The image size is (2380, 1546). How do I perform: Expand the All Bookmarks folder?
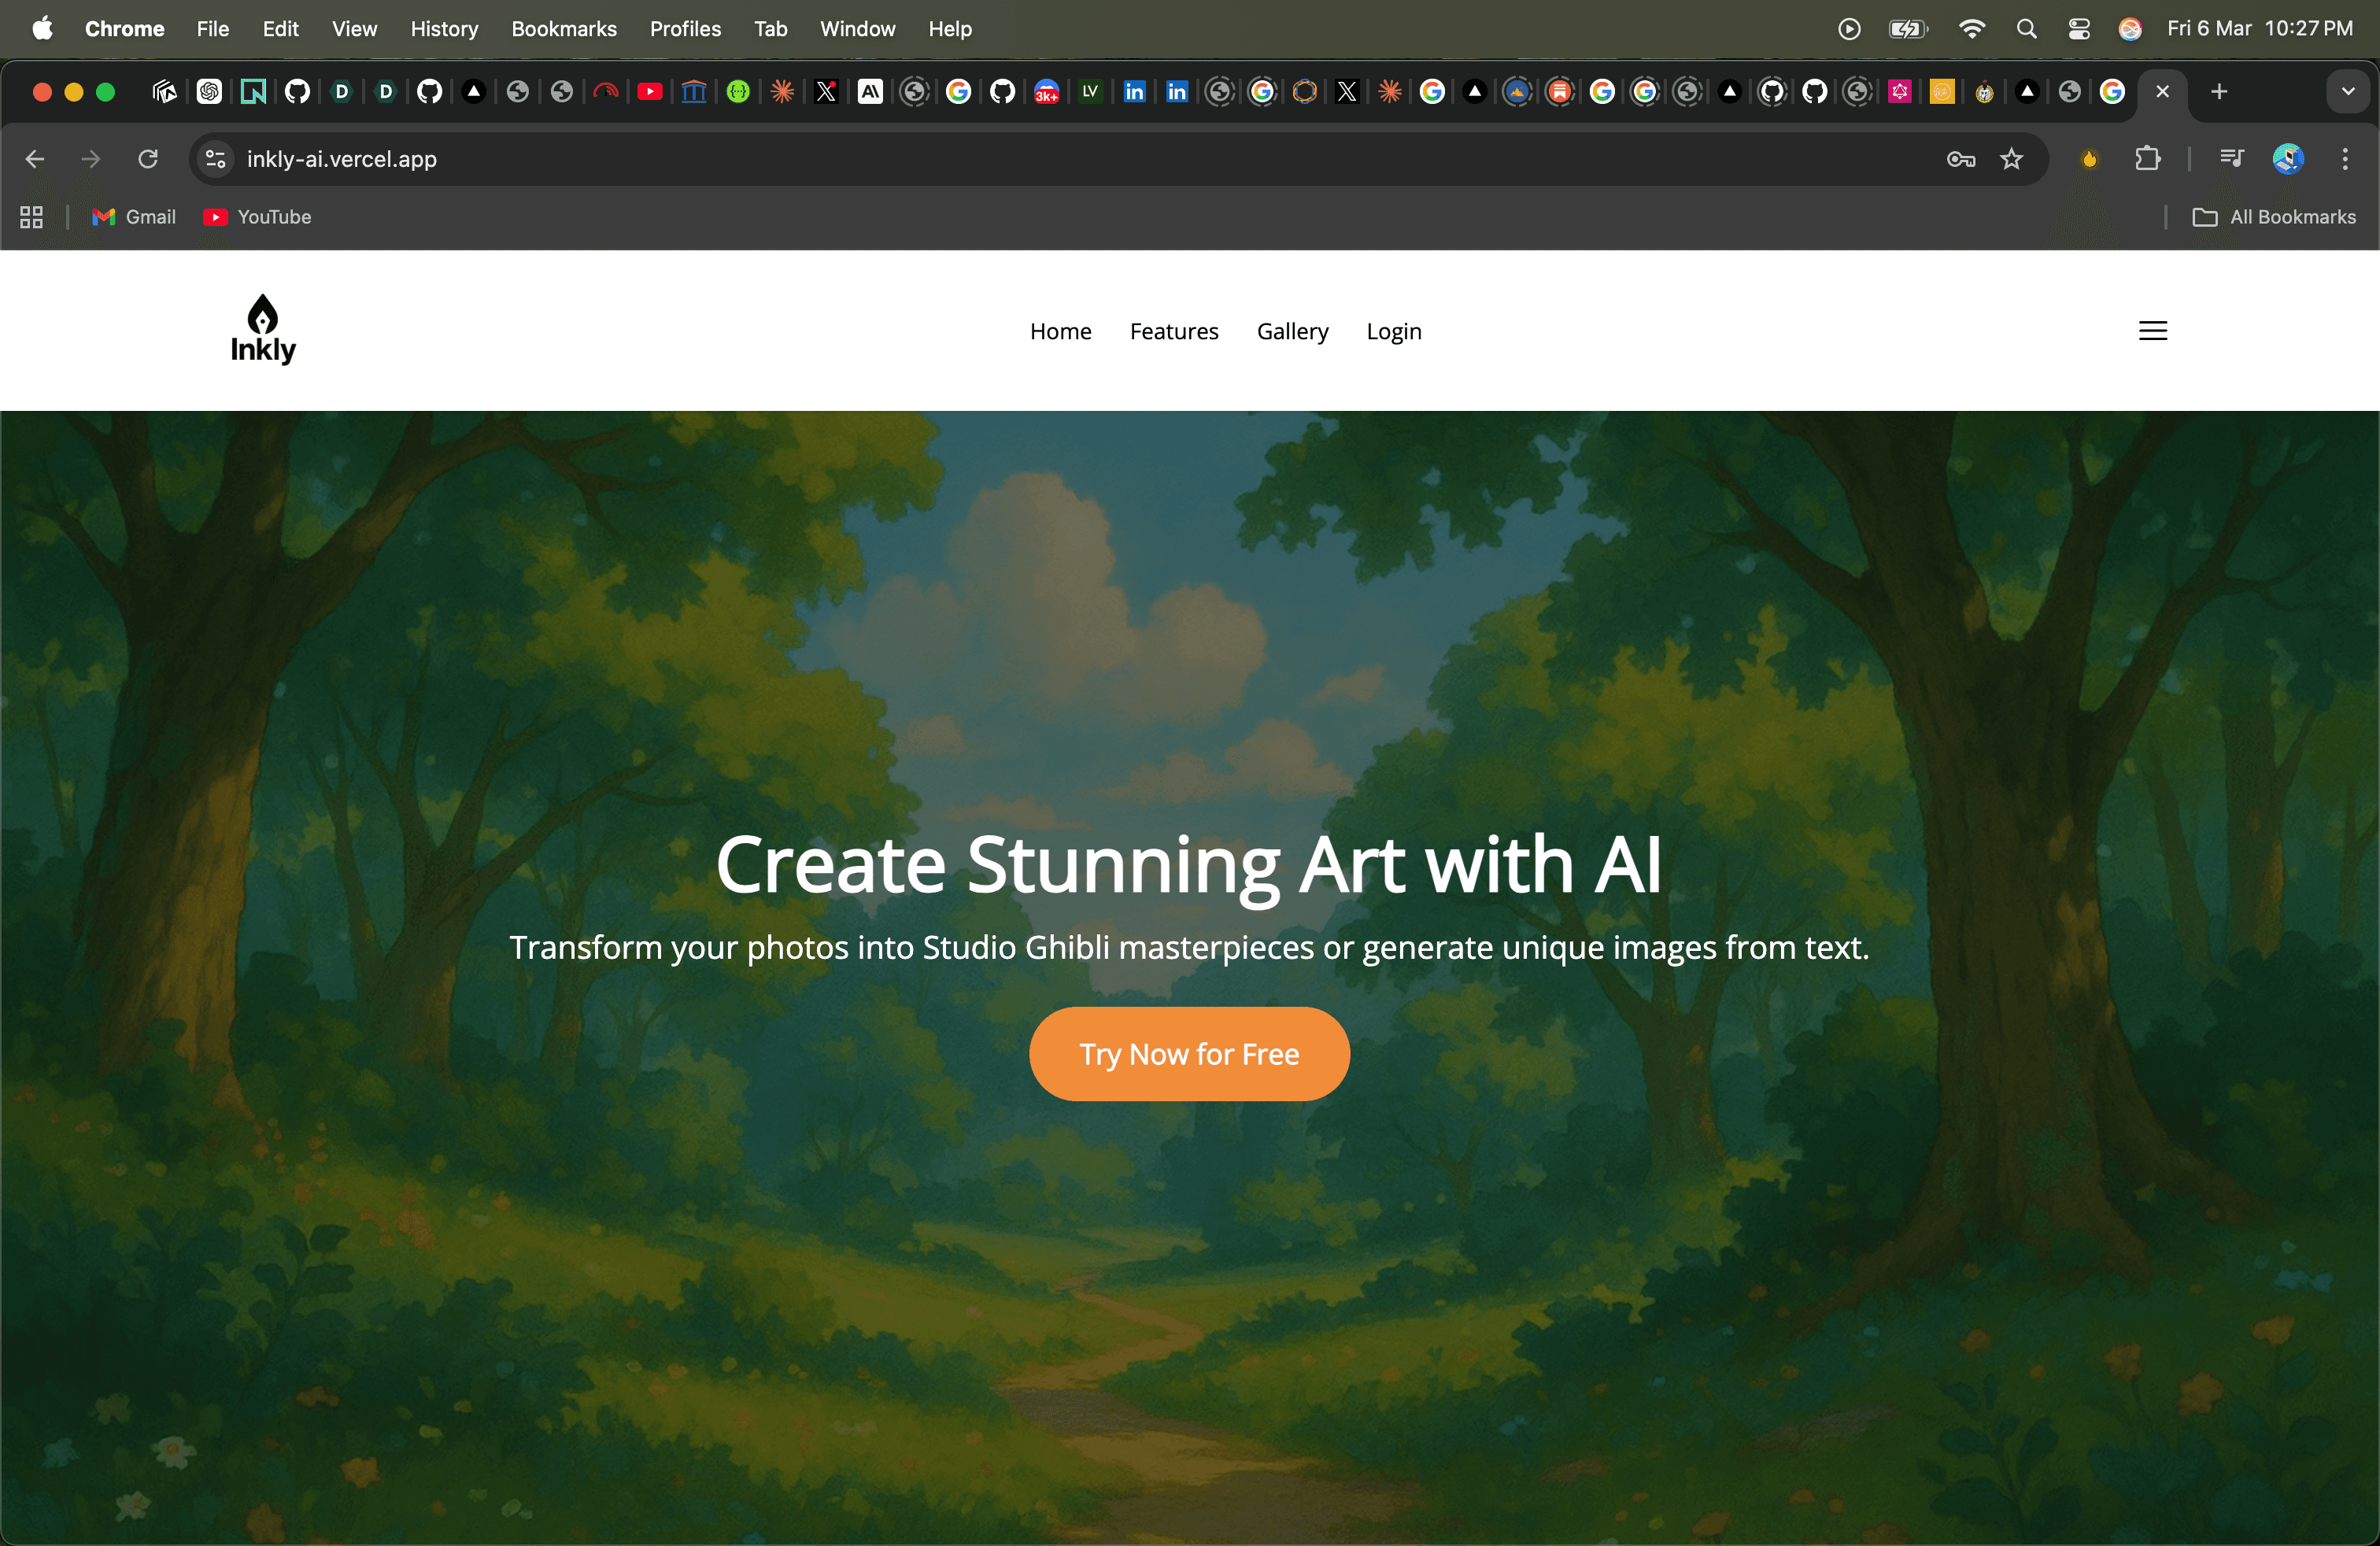coord(2274,217)
